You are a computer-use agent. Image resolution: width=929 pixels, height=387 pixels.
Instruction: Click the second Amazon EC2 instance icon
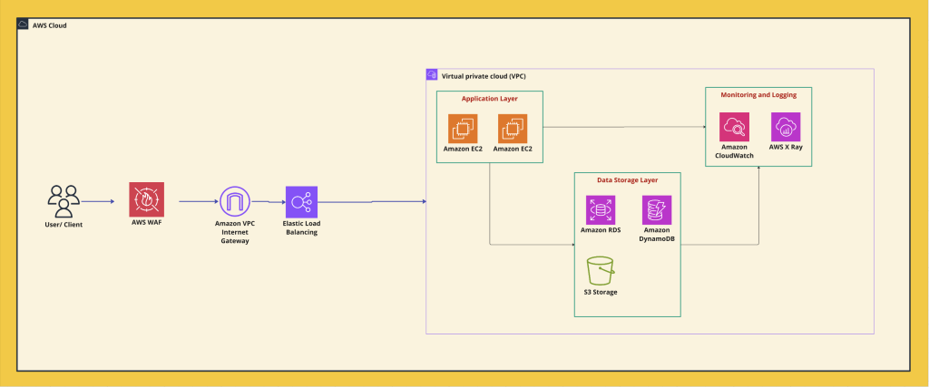click(513, 128)
